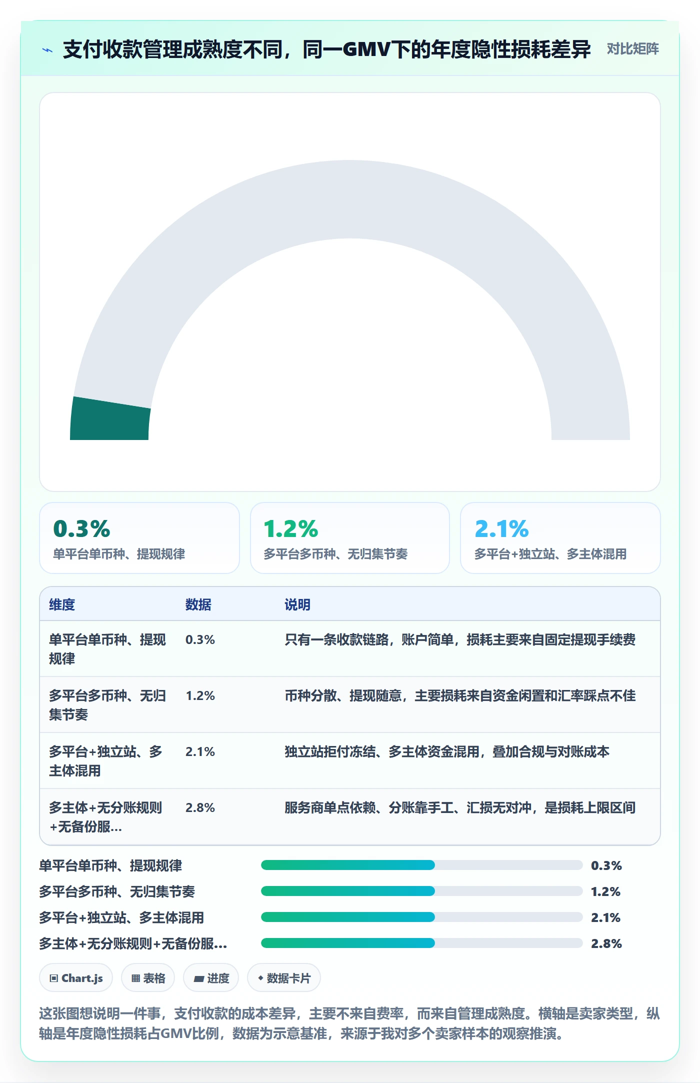
Task: Click the 维度 column header
Action: [x=62, y=604]
